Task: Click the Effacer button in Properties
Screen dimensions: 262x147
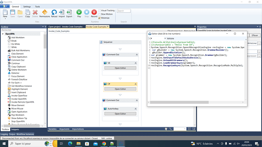Action: 255,35
